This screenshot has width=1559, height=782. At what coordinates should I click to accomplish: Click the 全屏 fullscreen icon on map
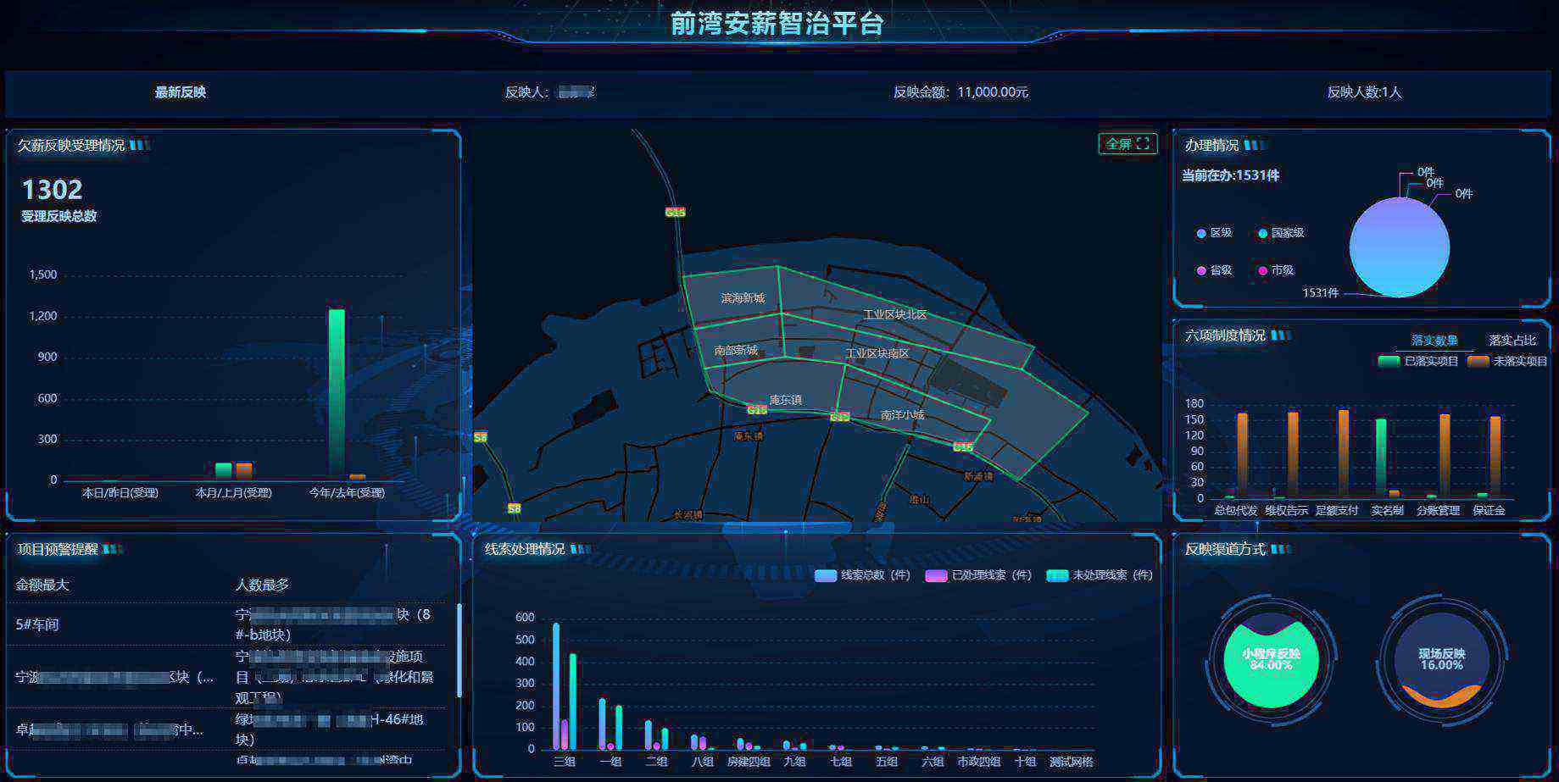click(1143, 144)
